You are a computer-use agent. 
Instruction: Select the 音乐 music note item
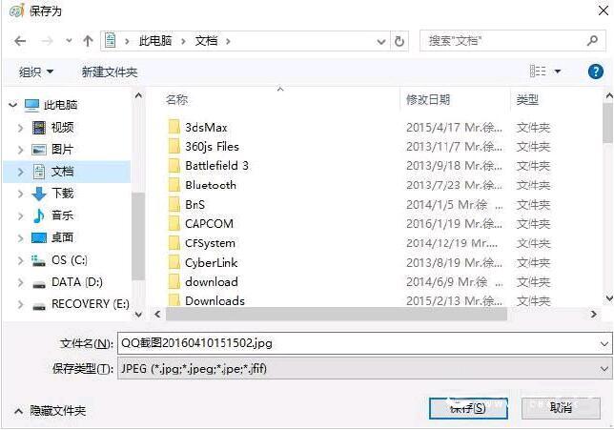click(x=39, y=215)
